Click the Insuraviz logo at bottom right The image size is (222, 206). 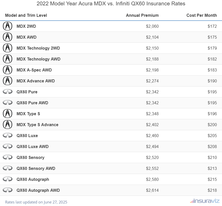click(x=205, y=201)
